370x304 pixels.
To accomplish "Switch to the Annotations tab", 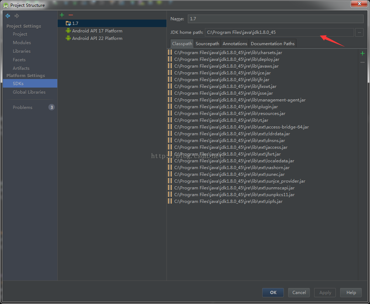I will (235, 44).
